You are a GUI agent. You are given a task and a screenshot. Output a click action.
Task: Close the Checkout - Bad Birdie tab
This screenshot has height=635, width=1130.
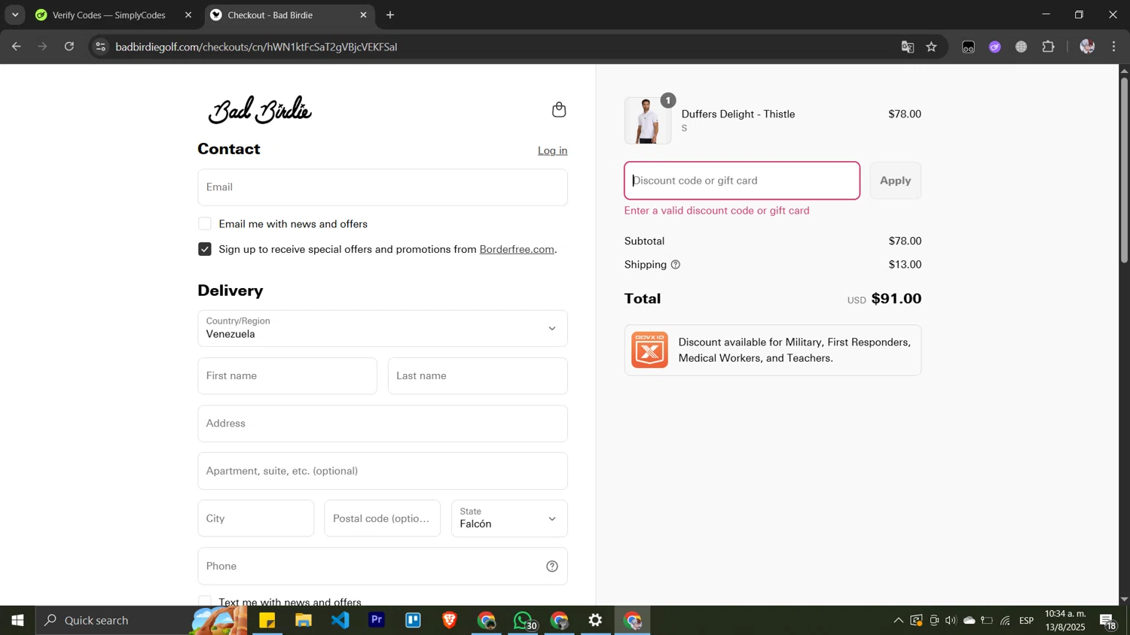(363, 15)
